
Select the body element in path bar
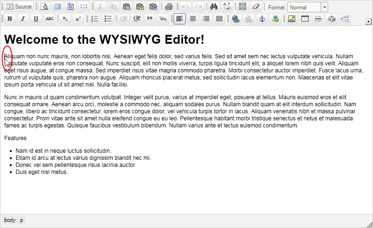10,220
